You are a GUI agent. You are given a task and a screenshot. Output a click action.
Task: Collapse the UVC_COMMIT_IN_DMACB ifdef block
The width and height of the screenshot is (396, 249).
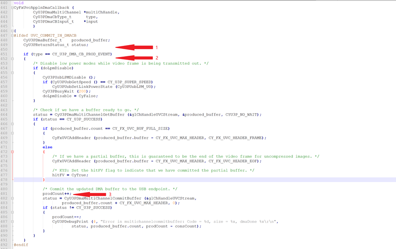pyautogui.click(x=13, y=35)
